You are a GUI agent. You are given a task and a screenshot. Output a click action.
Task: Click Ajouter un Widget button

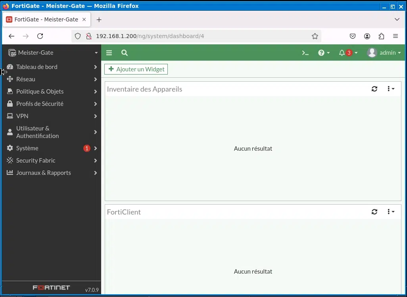(x=136, y=69)
